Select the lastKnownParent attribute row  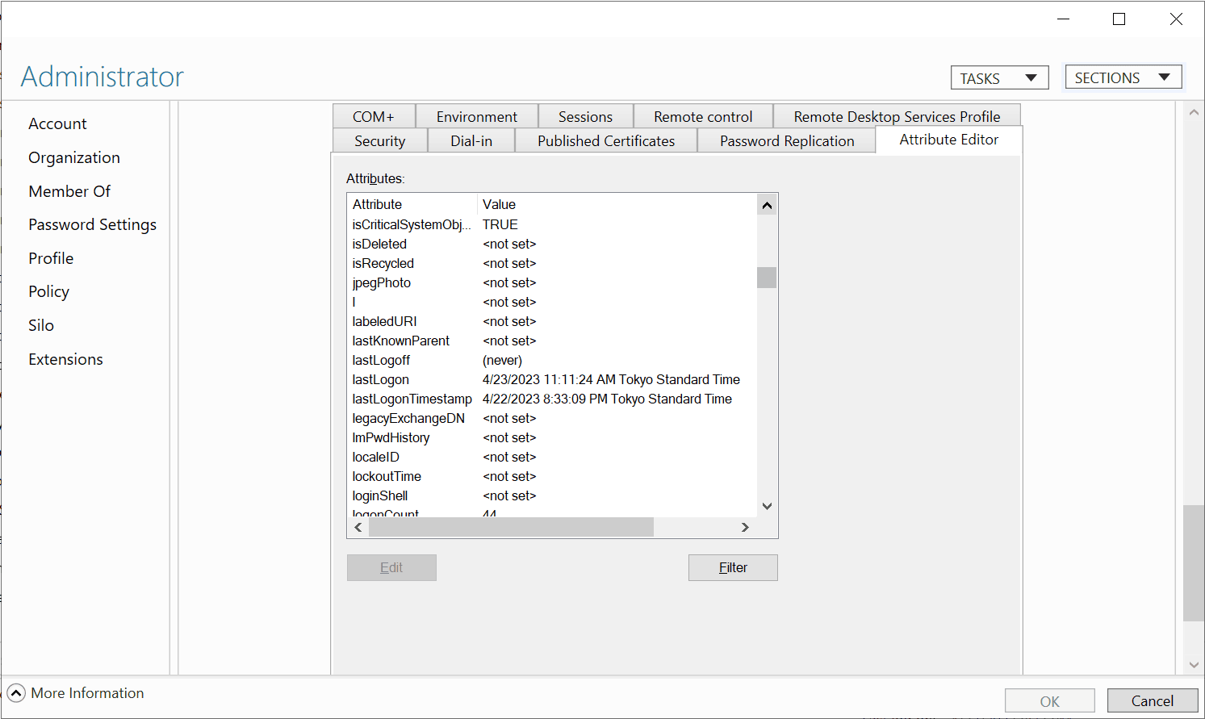pos(552,341)
